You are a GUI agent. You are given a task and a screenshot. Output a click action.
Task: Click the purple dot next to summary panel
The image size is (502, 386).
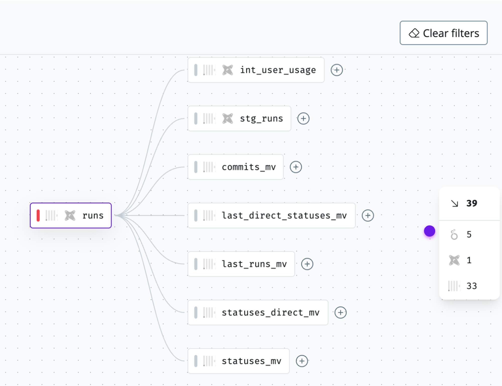tap(429, 231)
